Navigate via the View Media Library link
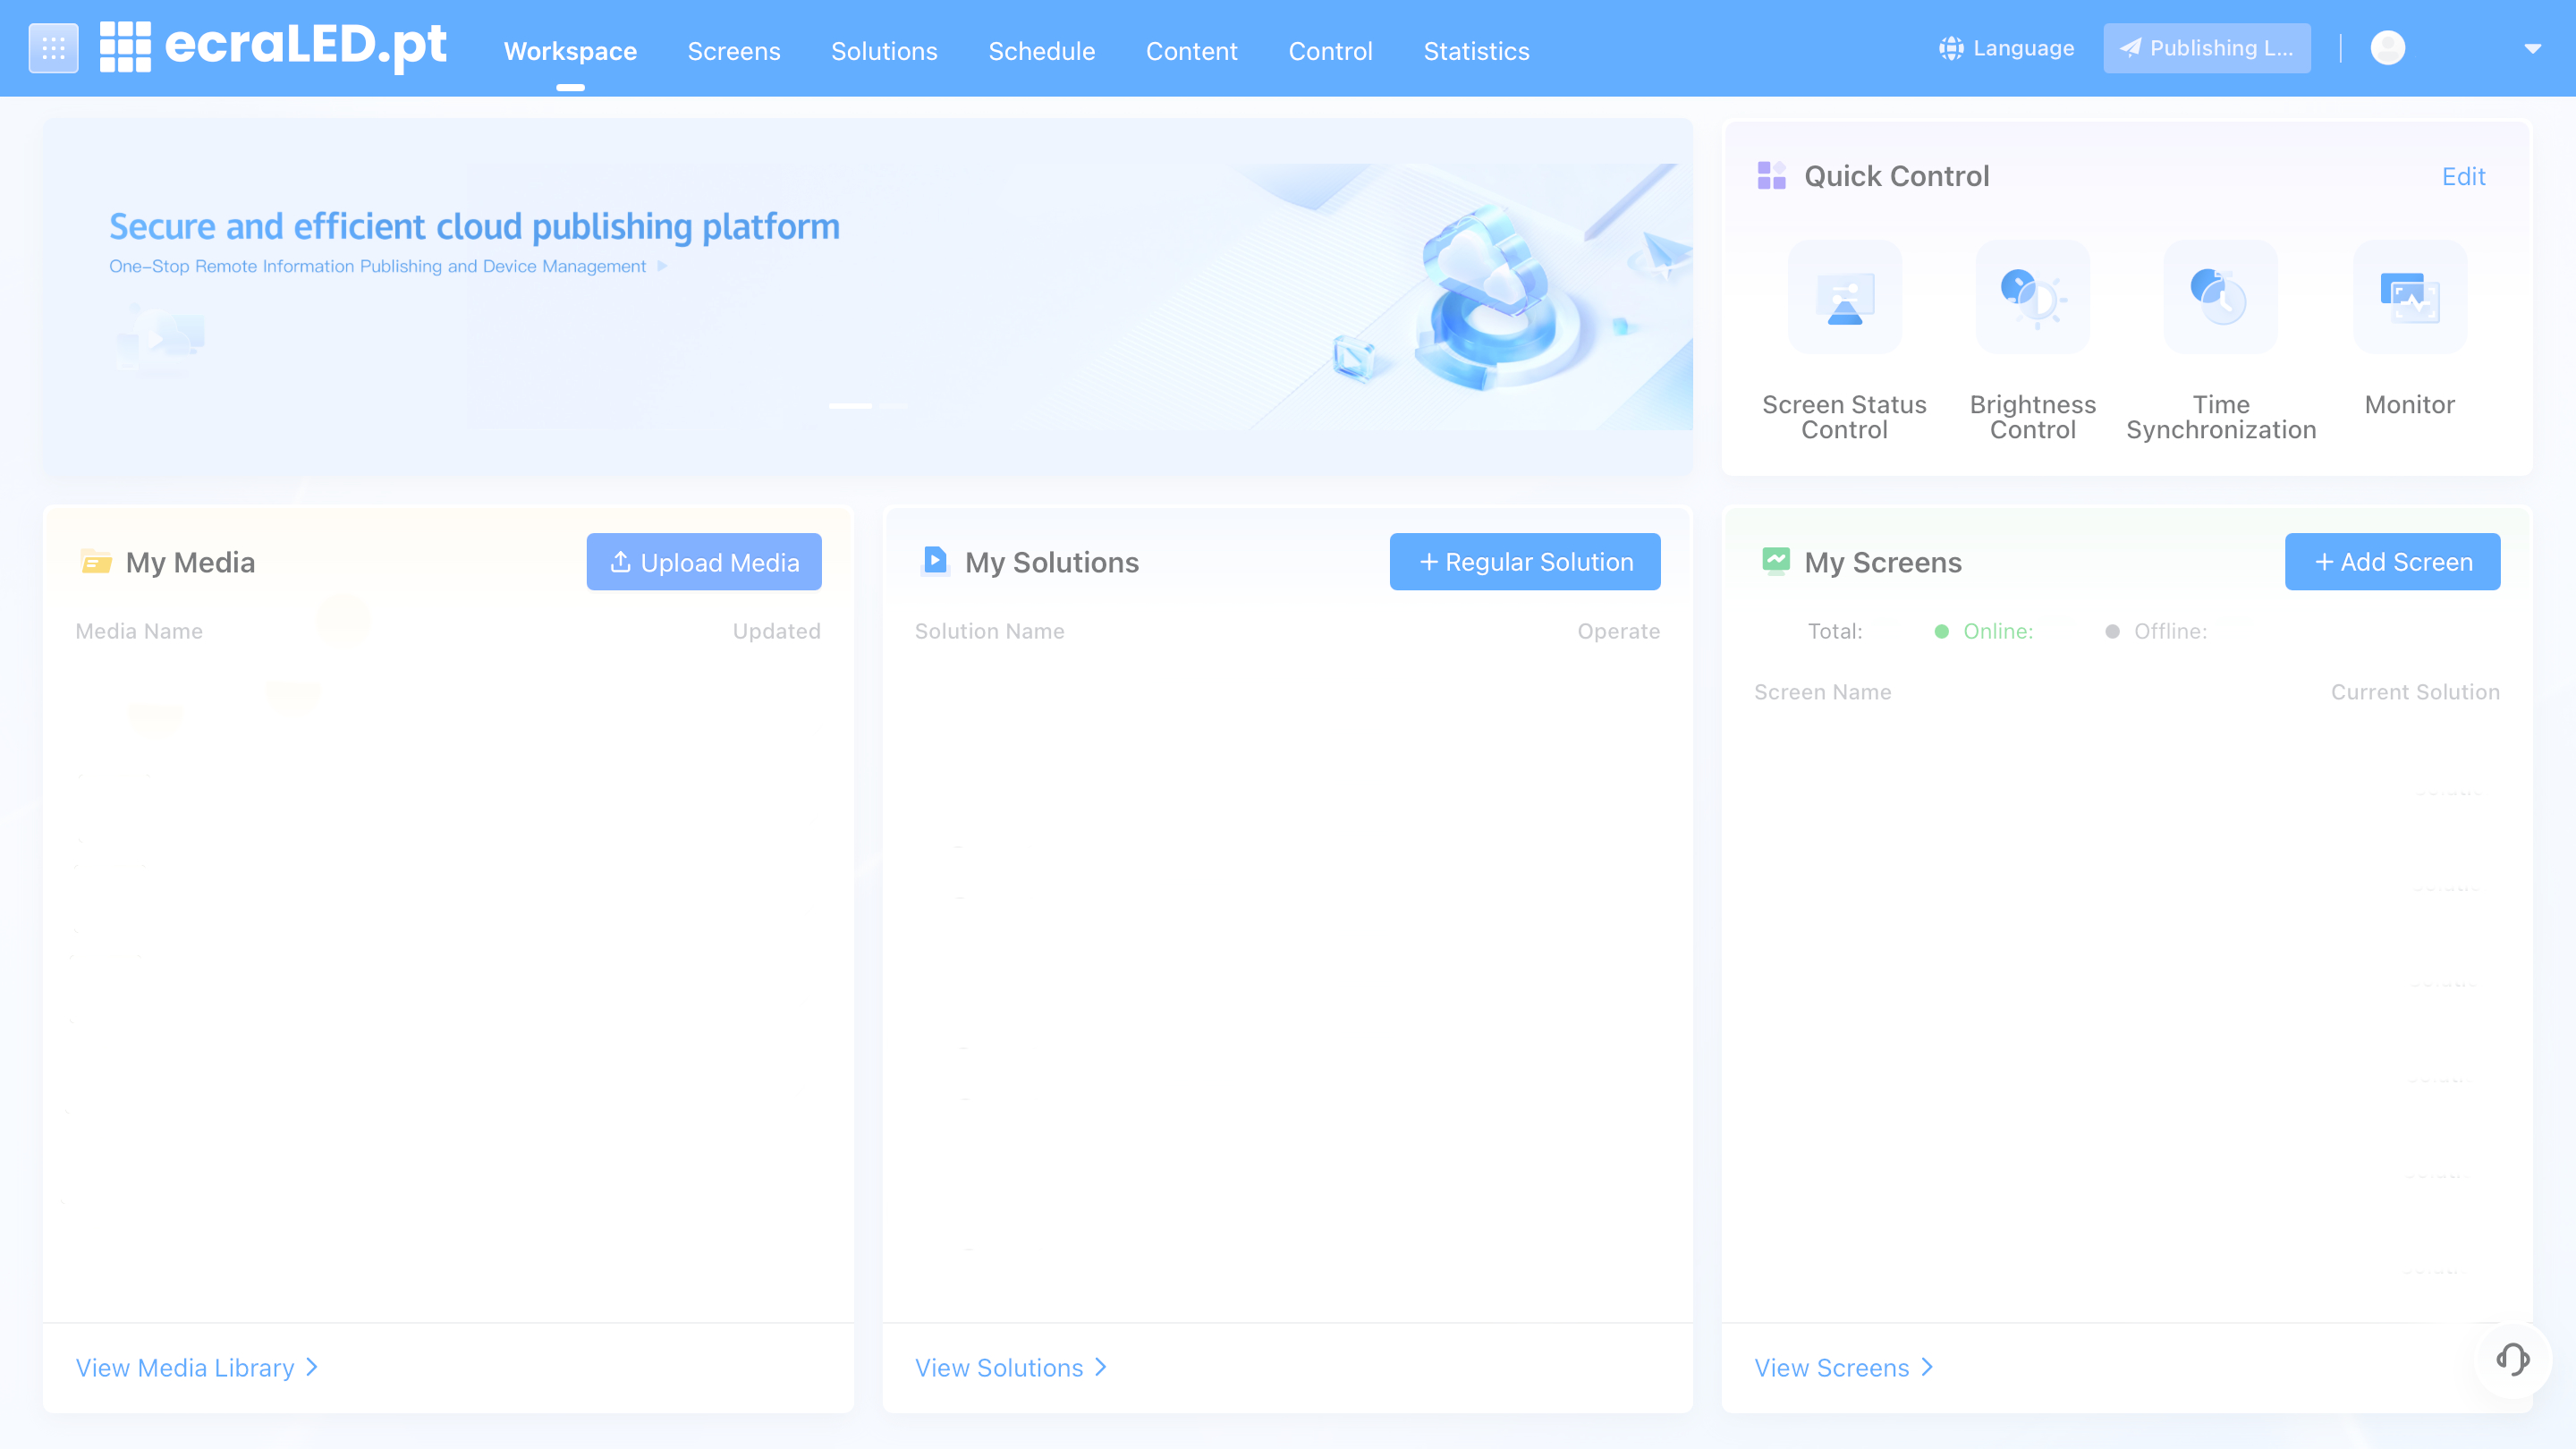The image size is (2576, 1449). pos(185,1367)
